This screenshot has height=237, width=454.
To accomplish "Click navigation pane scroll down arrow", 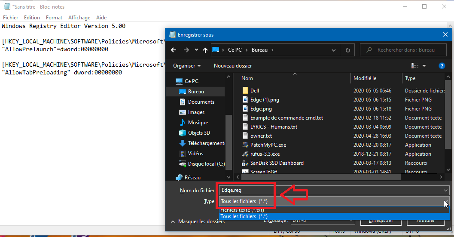I will [229, 177].
